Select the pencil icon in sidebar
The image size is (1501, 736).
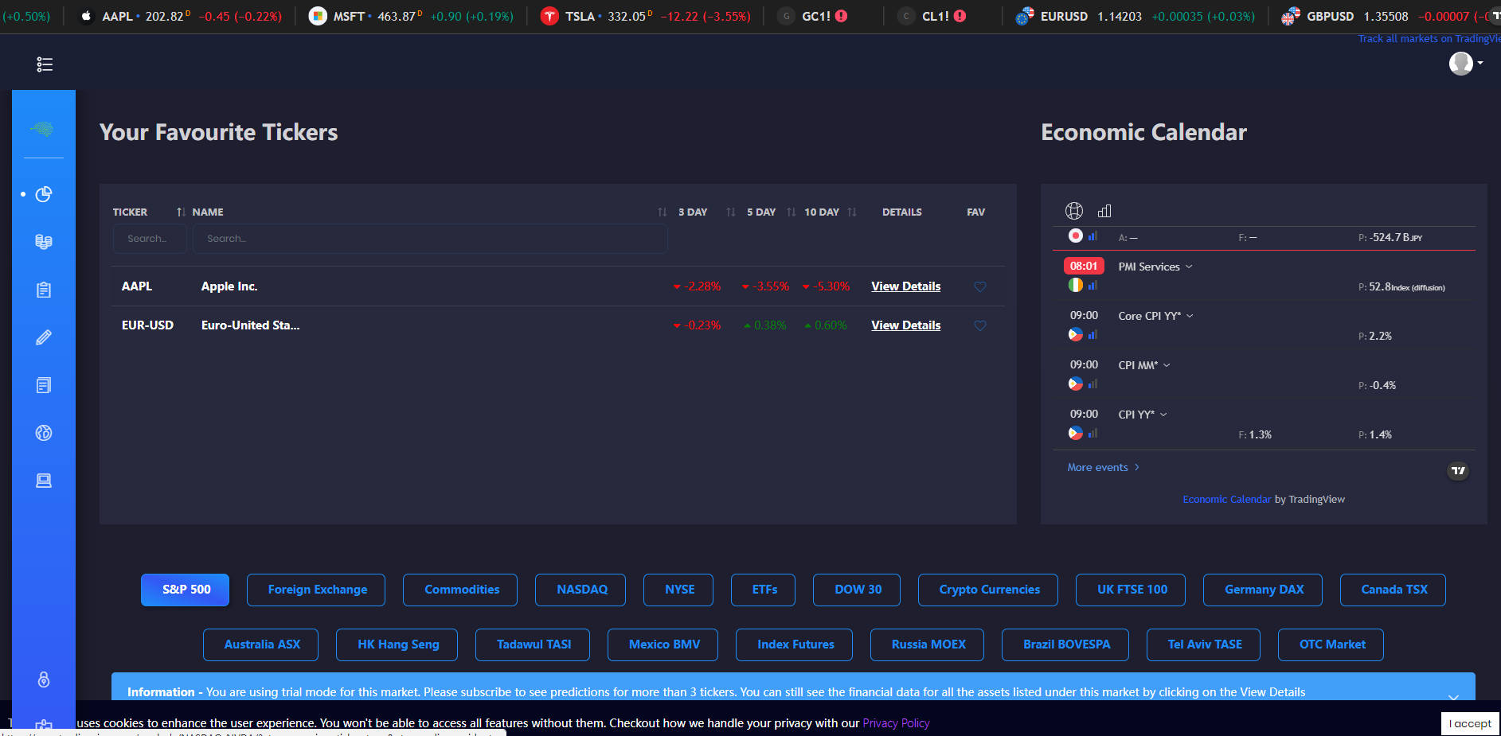click(x=44, y=337)
